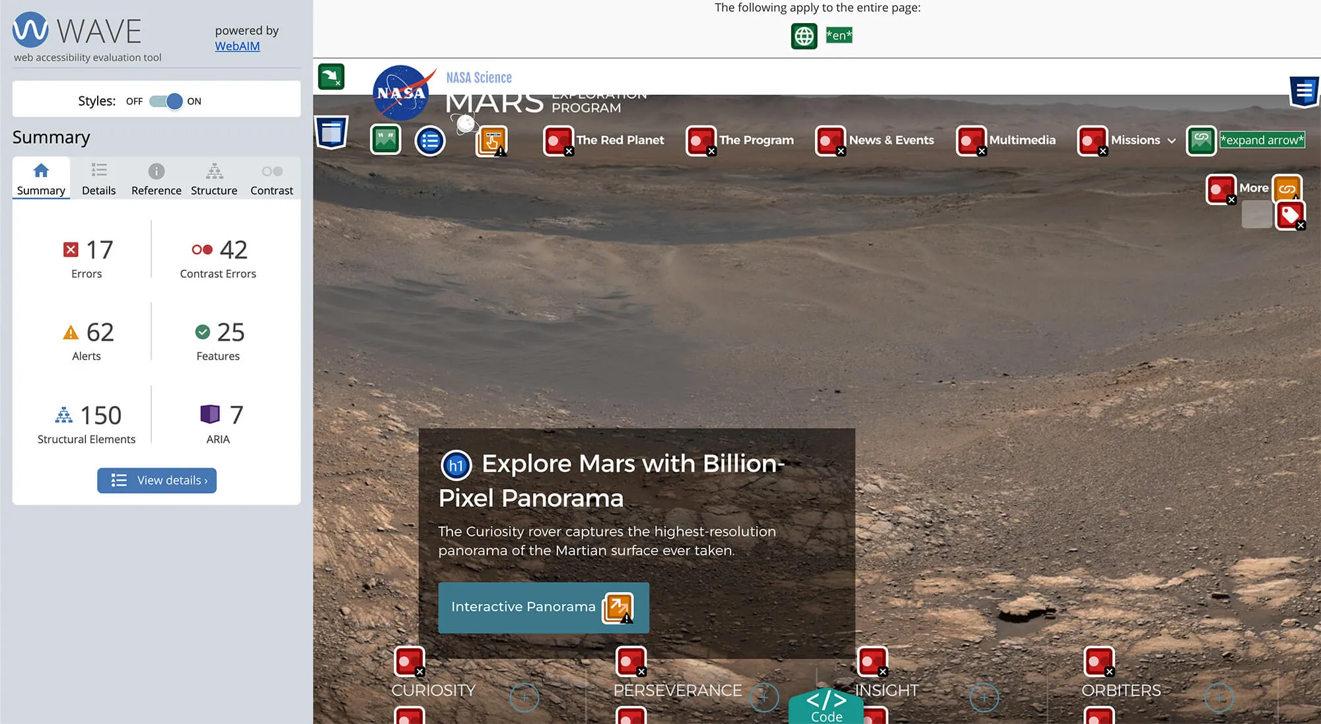Click orange alert icon on Interactive Panorama button
This screenshot has height=724, width=1321.
tap(618, 608)
